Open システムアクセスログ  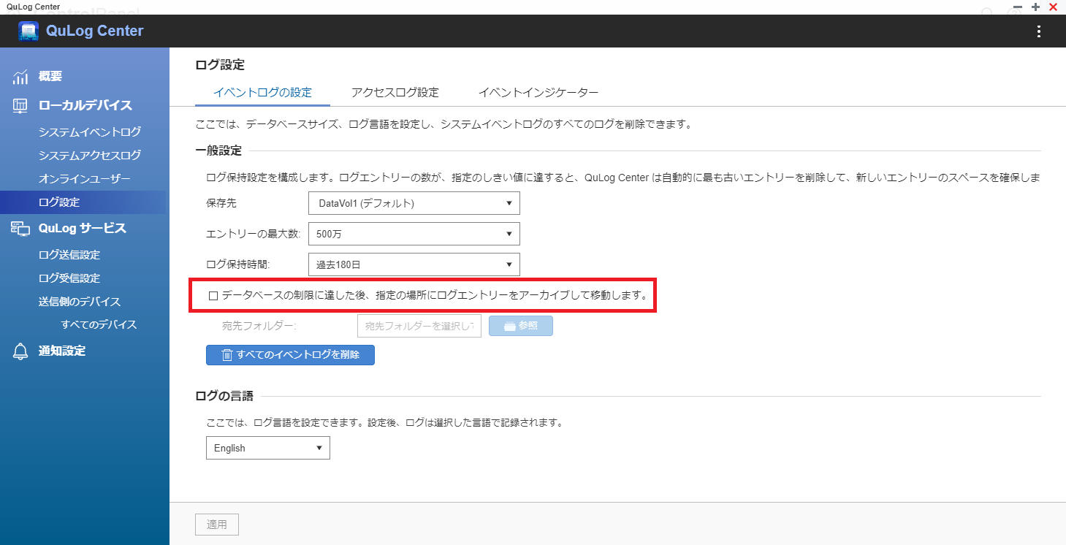[90, 156]
